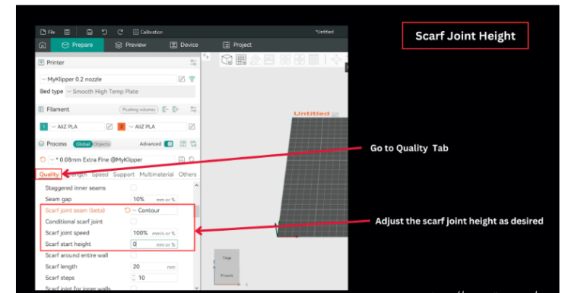Open the Device tab
Screen dimensions: 584x293
pyautogui.click(x=184, y=45)
